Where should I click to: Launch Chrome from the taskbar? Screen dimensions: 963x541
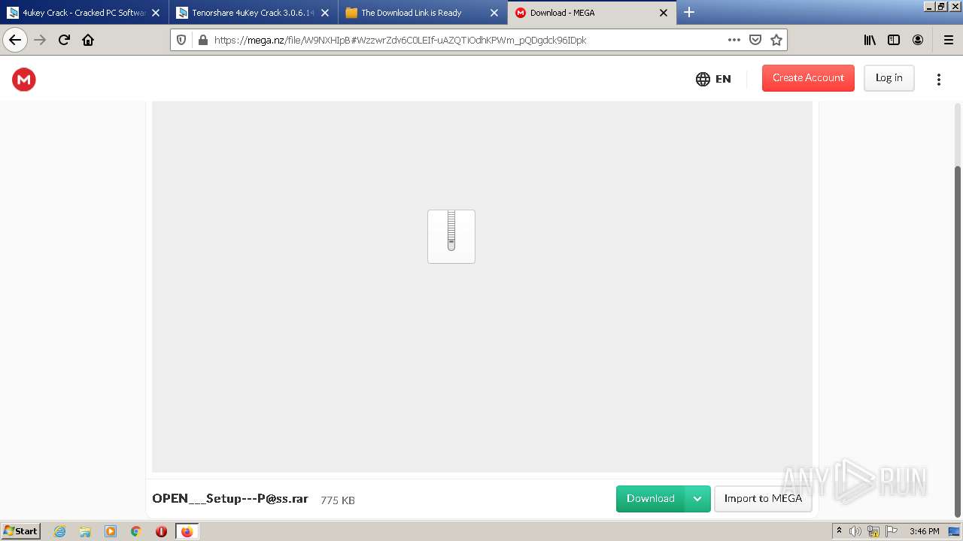(x=136, y=531)
